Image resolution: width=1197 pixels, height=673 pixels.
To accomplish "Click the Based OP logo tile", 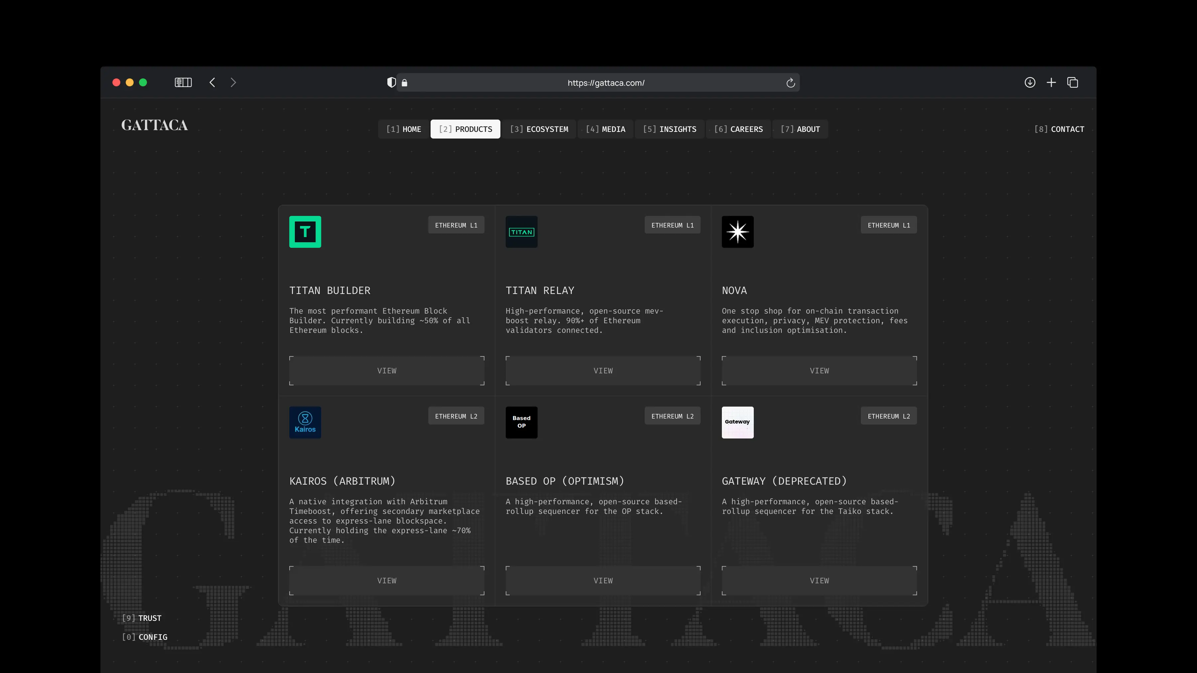I will [521, 422].
